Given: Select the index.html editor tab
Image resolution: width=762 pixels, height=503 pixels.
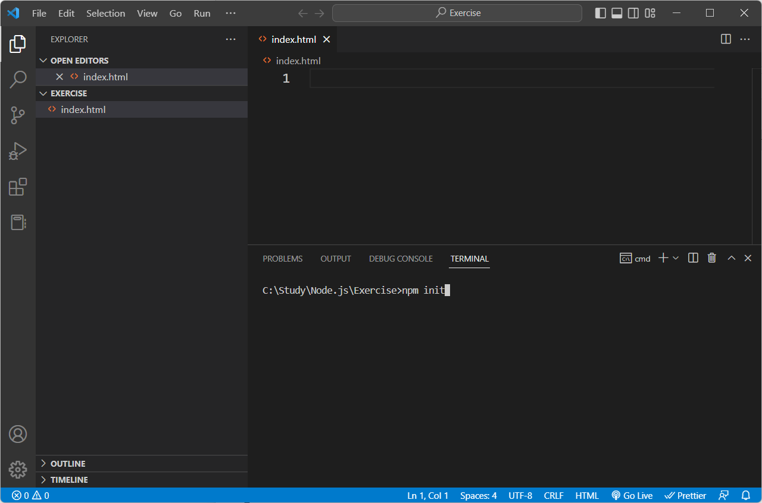Looking at the screenshot, I should [293, 39].
